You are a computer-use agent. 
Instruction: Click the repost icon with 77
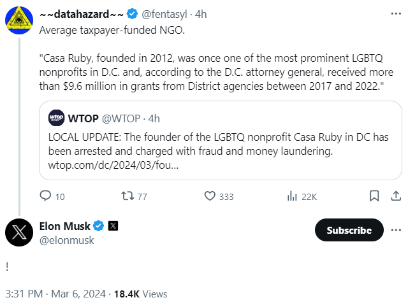click(x=127, y=196)
